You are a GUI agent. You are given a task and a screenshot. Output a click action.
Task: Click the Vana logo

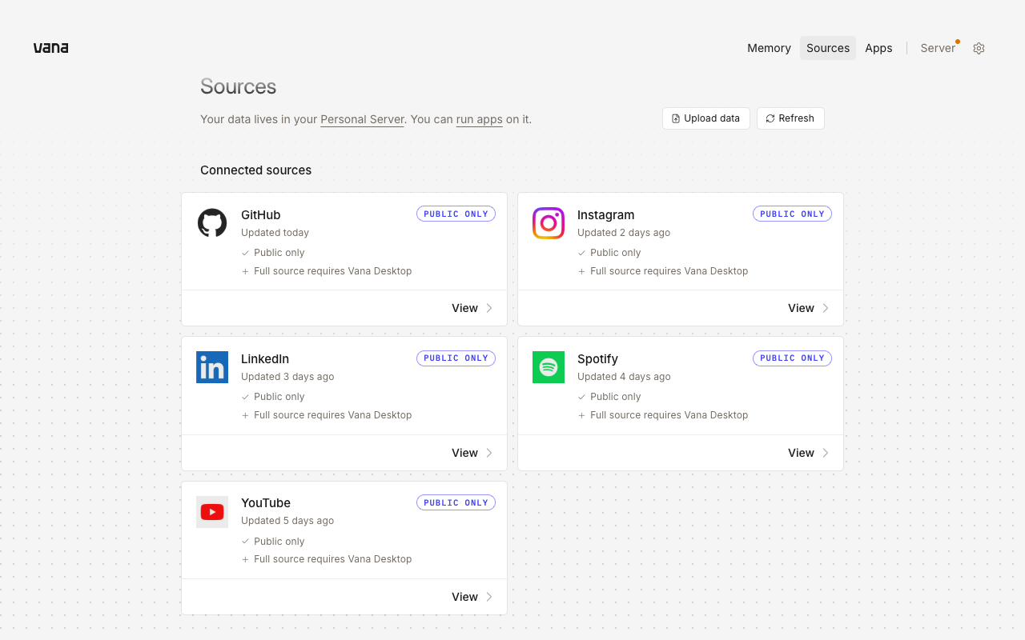pos(50,48)
